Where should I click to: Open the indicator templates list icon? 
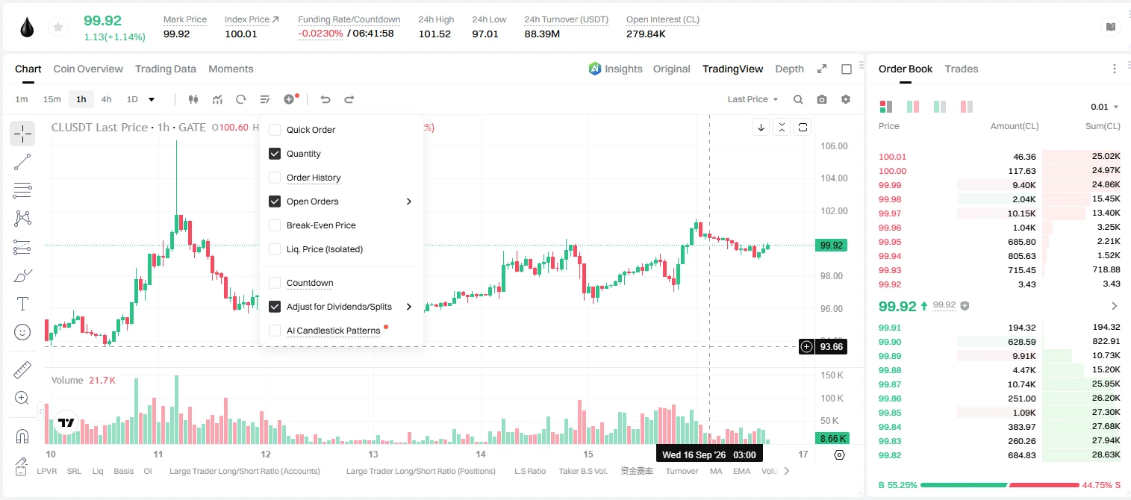(x=265, y=99)
